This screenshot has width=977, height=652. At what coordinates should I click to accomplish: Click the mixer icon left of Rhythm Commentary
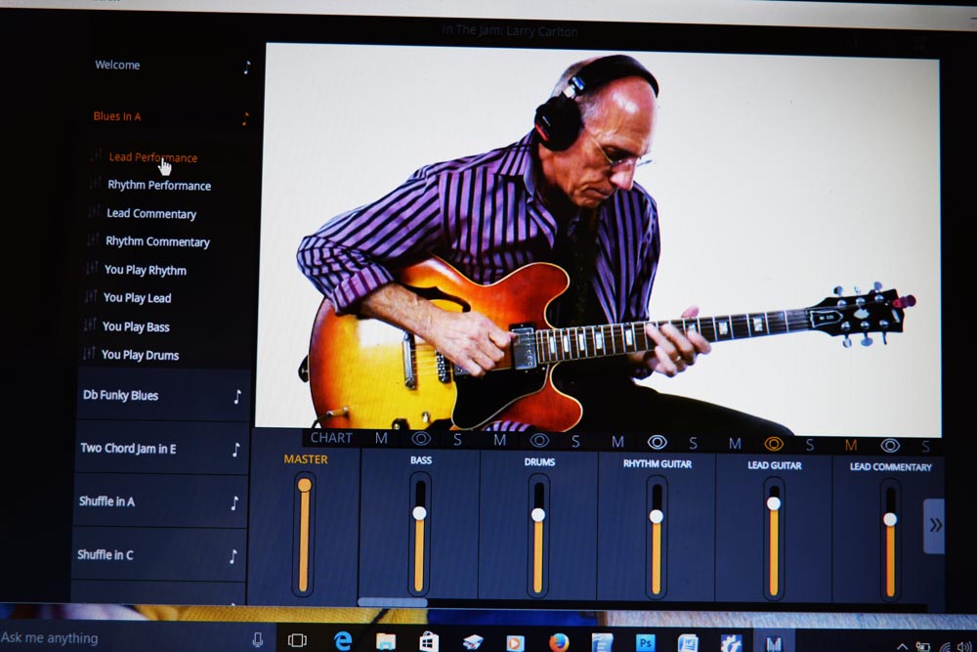(93, 239)
